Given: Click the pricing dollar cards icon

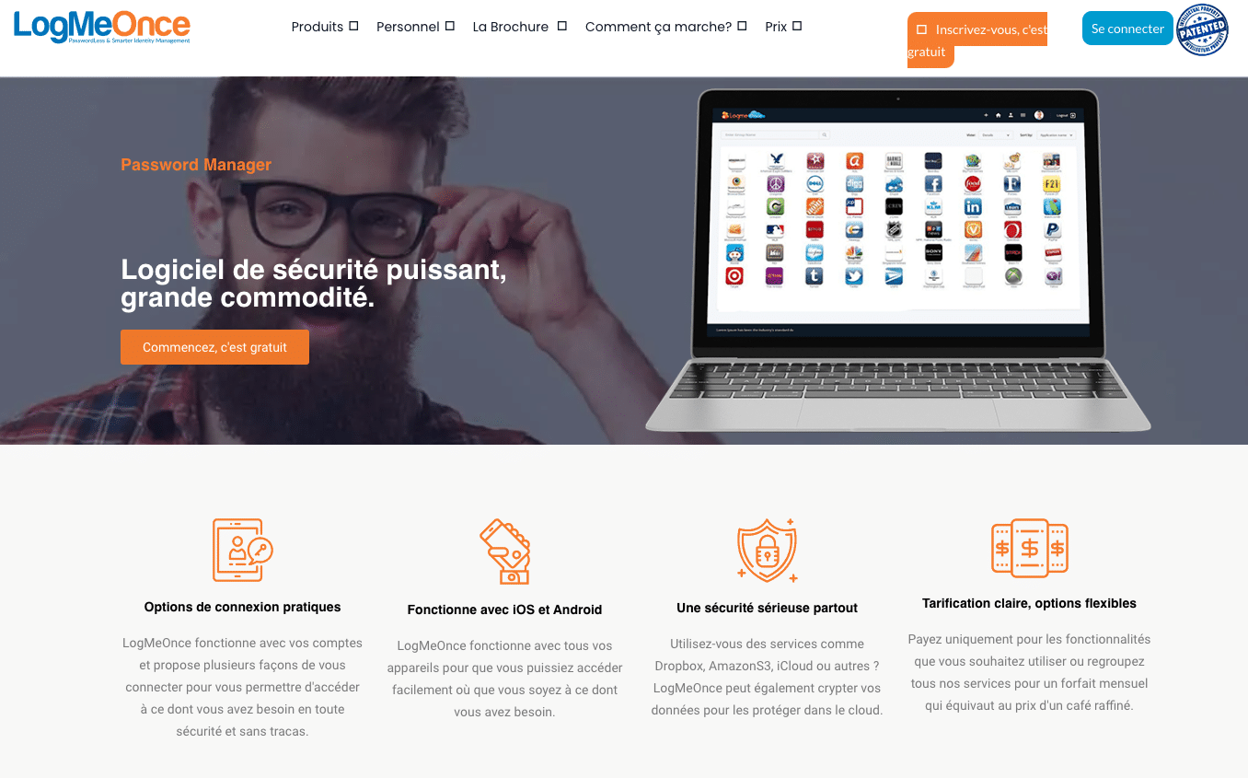Looking at the screenshot, I should pos(1029,549).
